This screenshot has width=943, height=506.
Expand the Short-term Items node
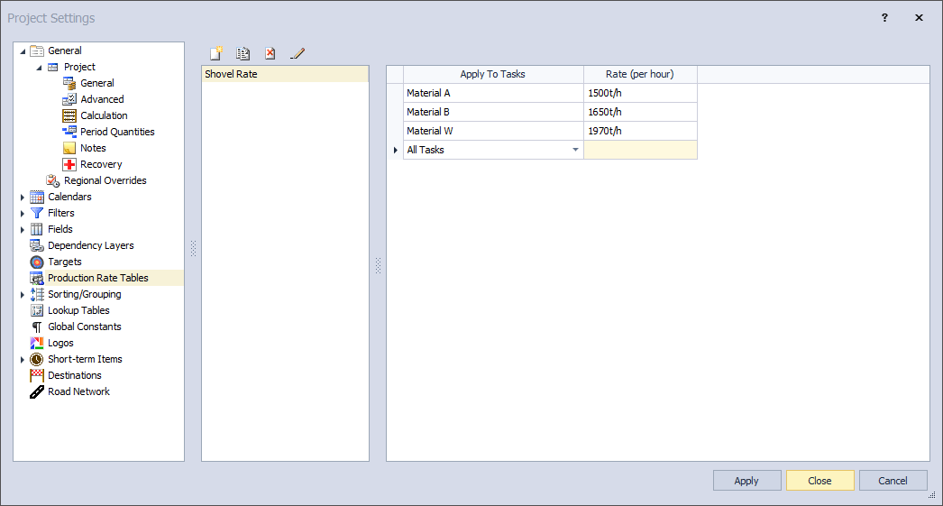pos(23,359)
